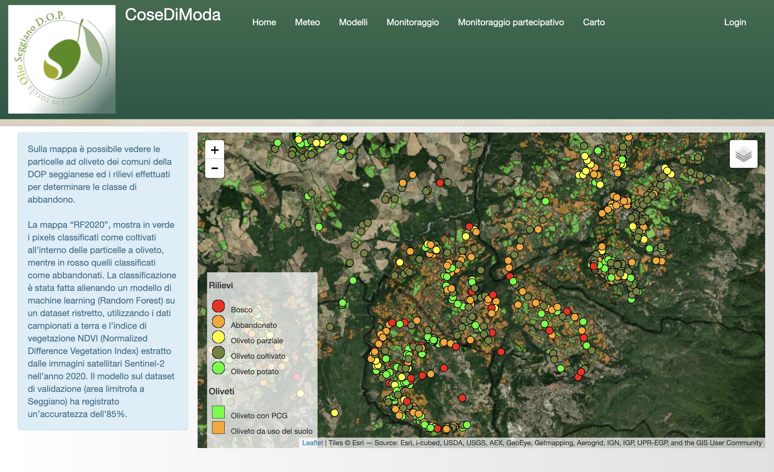Open the Home menu item
The height and width of the screenshot is (472, 774).
coord(264,22)
